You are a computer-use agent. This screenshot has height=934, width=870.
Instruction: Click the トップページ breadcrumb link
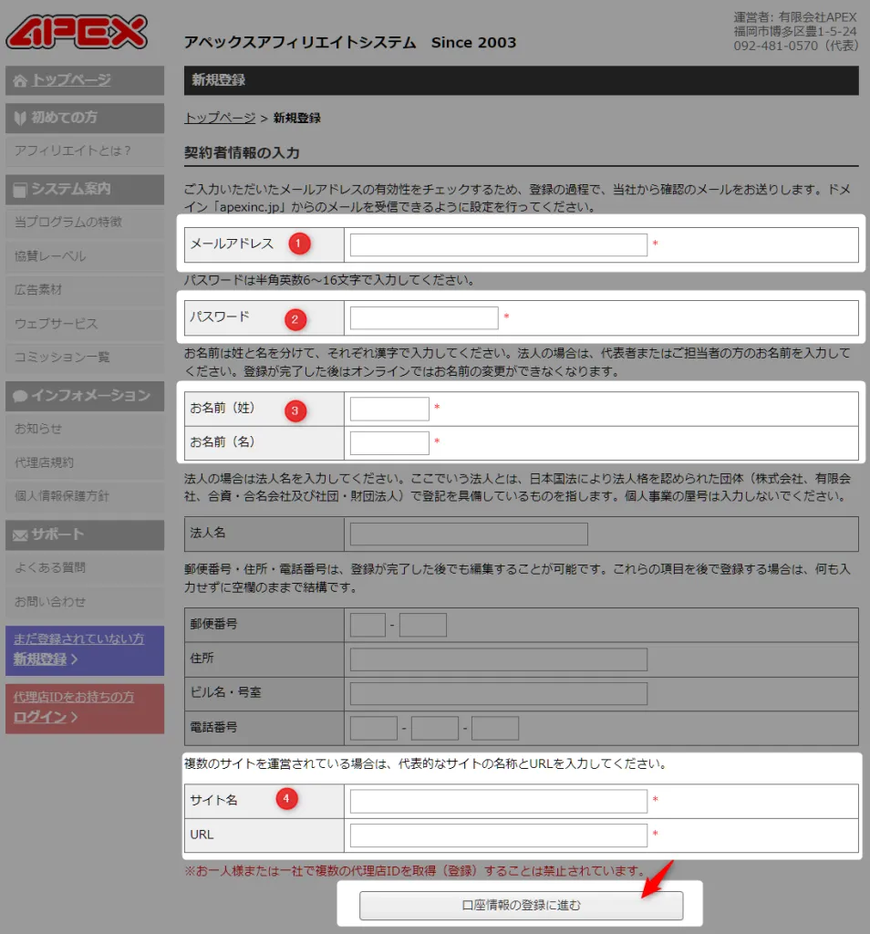(x=220, y=118)
